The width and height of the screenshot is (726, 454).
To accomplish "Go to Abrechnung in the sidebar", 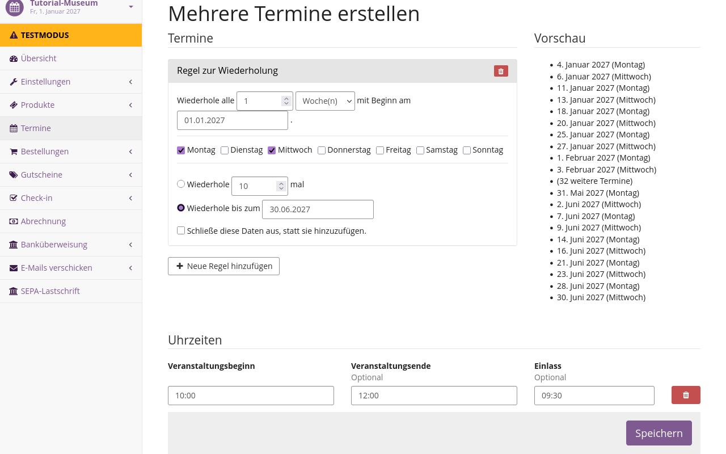I will 71,221.
